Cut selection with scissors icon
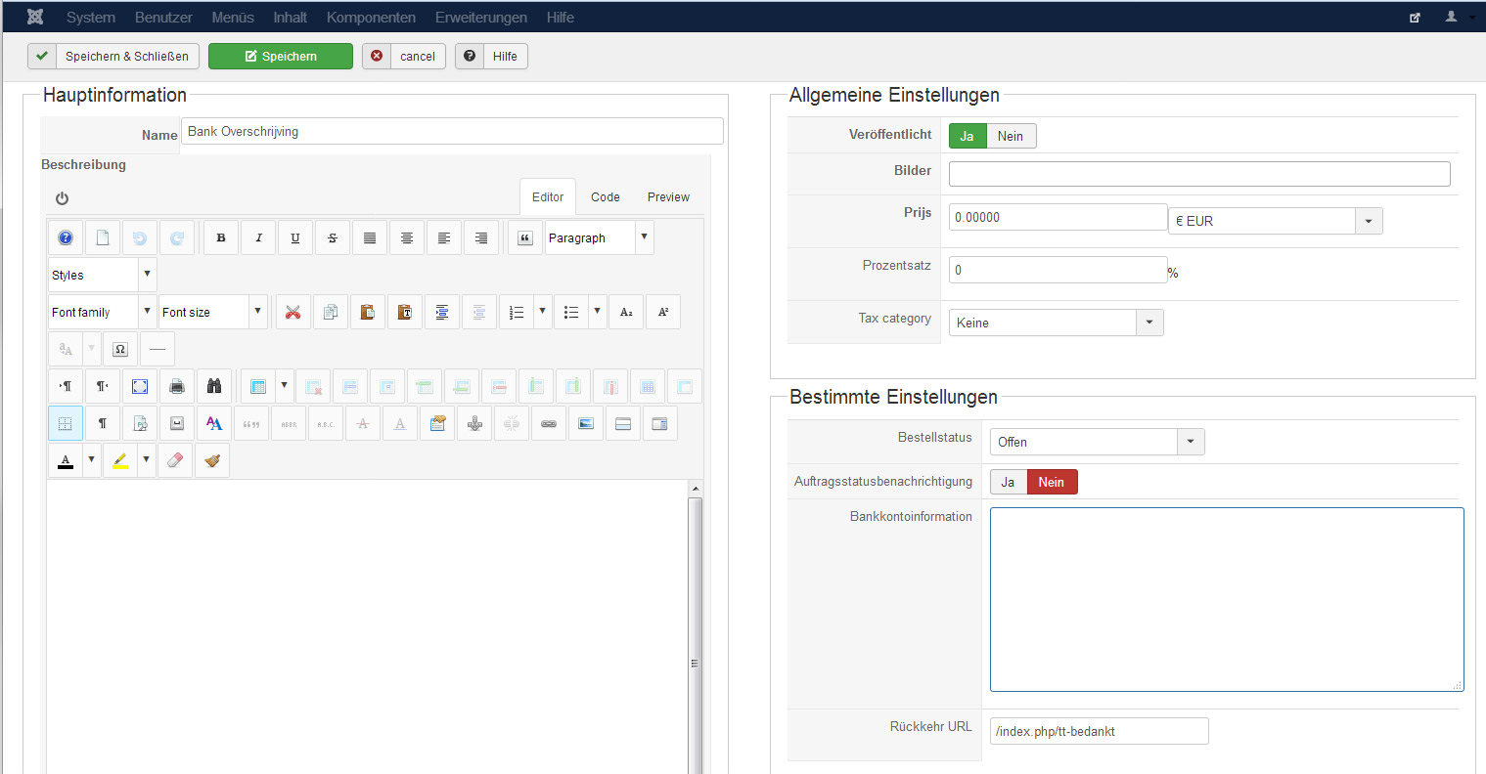This screenshot has height=774, width=1486. click(293, 312)
